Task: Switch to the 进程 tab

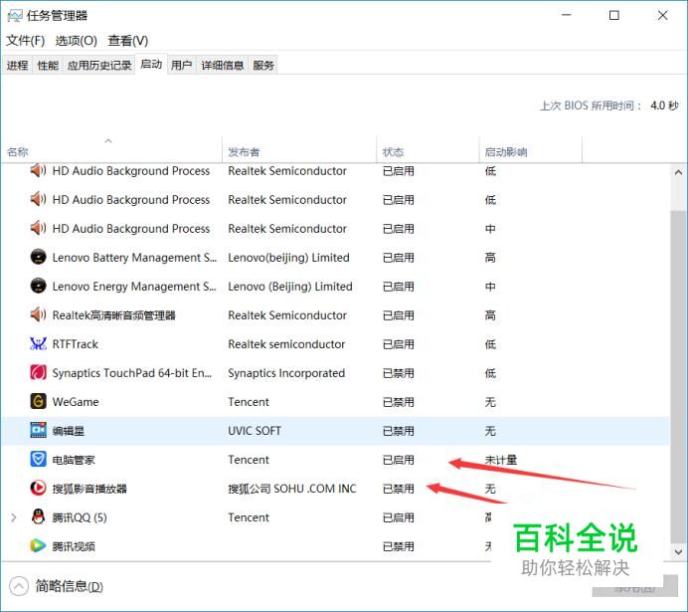Action: point(17,66)
